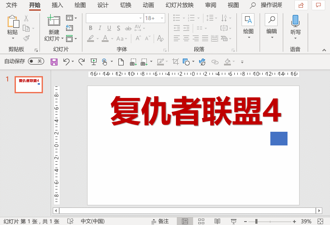This screenshot has height=225, width=330.
Task: Center text in paragraph group
Action: pos(186,38)
